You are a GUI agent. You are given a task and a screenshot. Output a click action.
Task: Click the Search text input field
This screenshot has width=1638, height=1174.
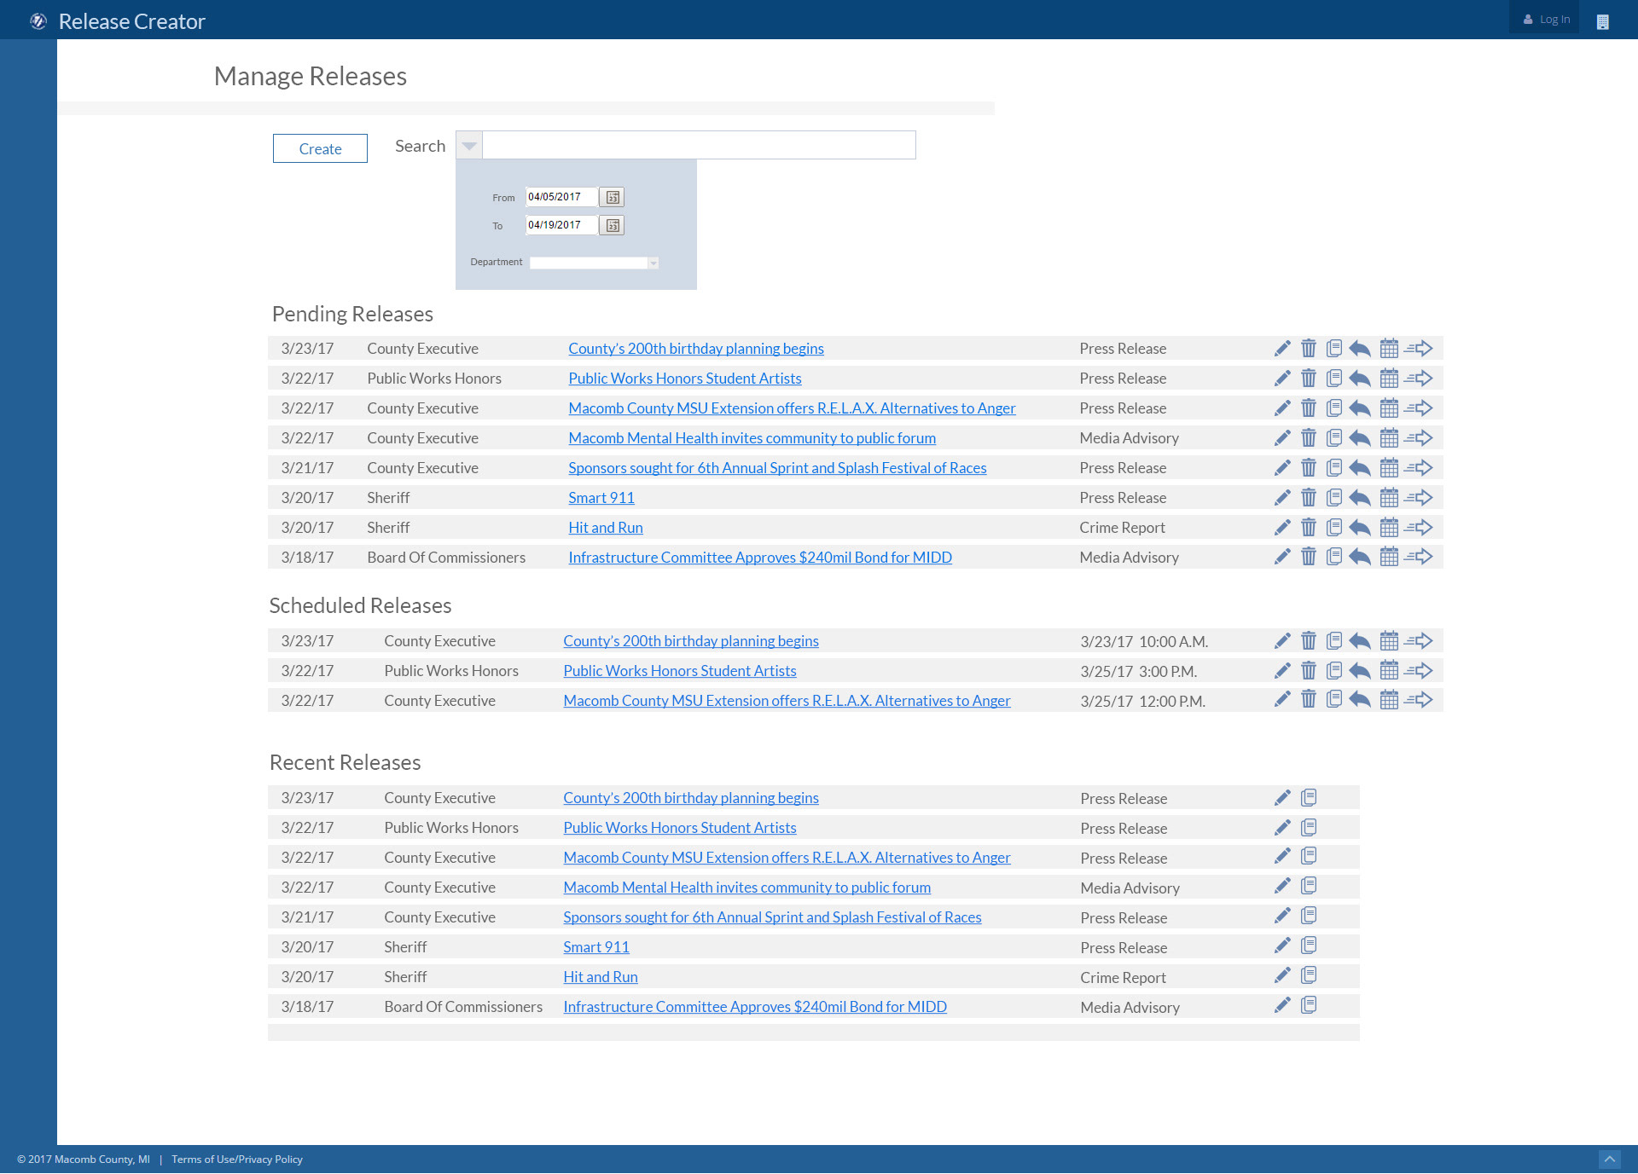tap(699, 145)
